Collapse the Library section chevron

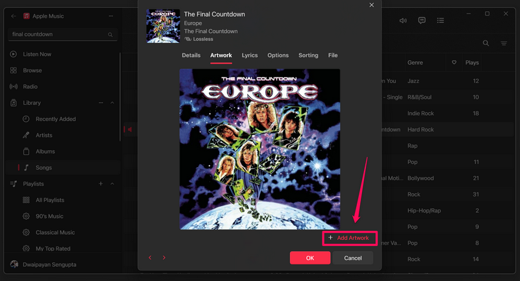tap(112, 103)
